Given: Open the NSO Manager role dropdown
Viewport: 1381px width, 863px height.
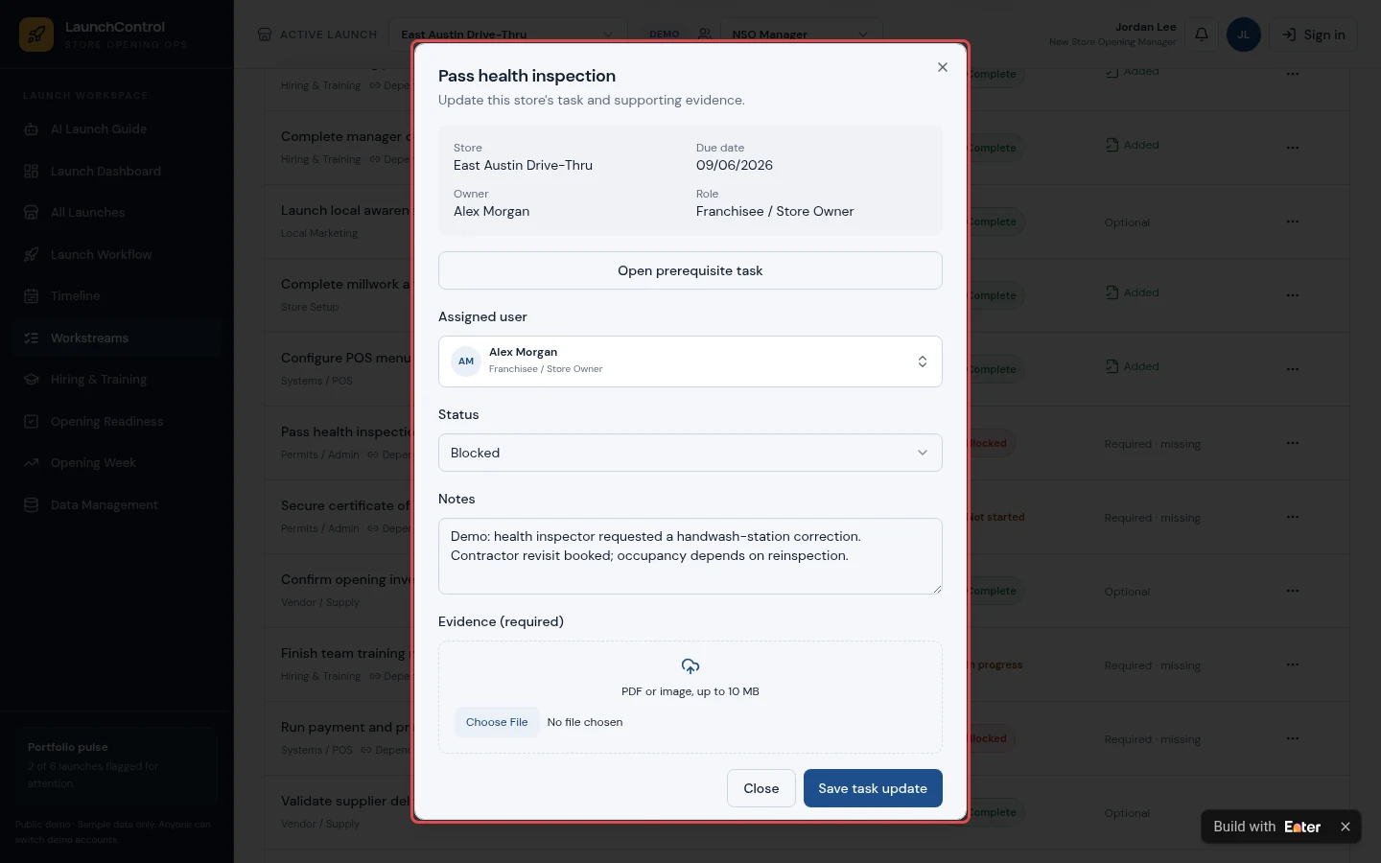Looking at the screenshot, I should coord(800,35).
